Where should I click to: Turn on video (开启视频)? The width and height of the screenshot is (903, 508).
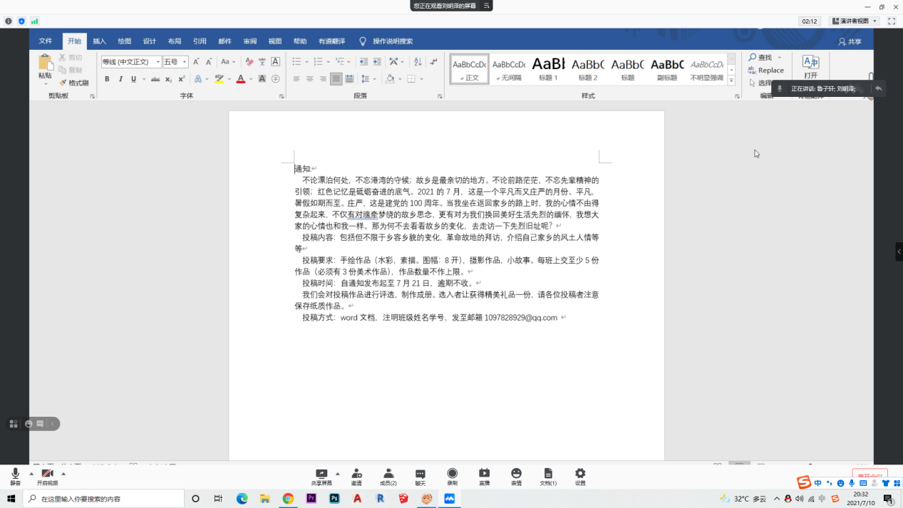coord(48,476)
